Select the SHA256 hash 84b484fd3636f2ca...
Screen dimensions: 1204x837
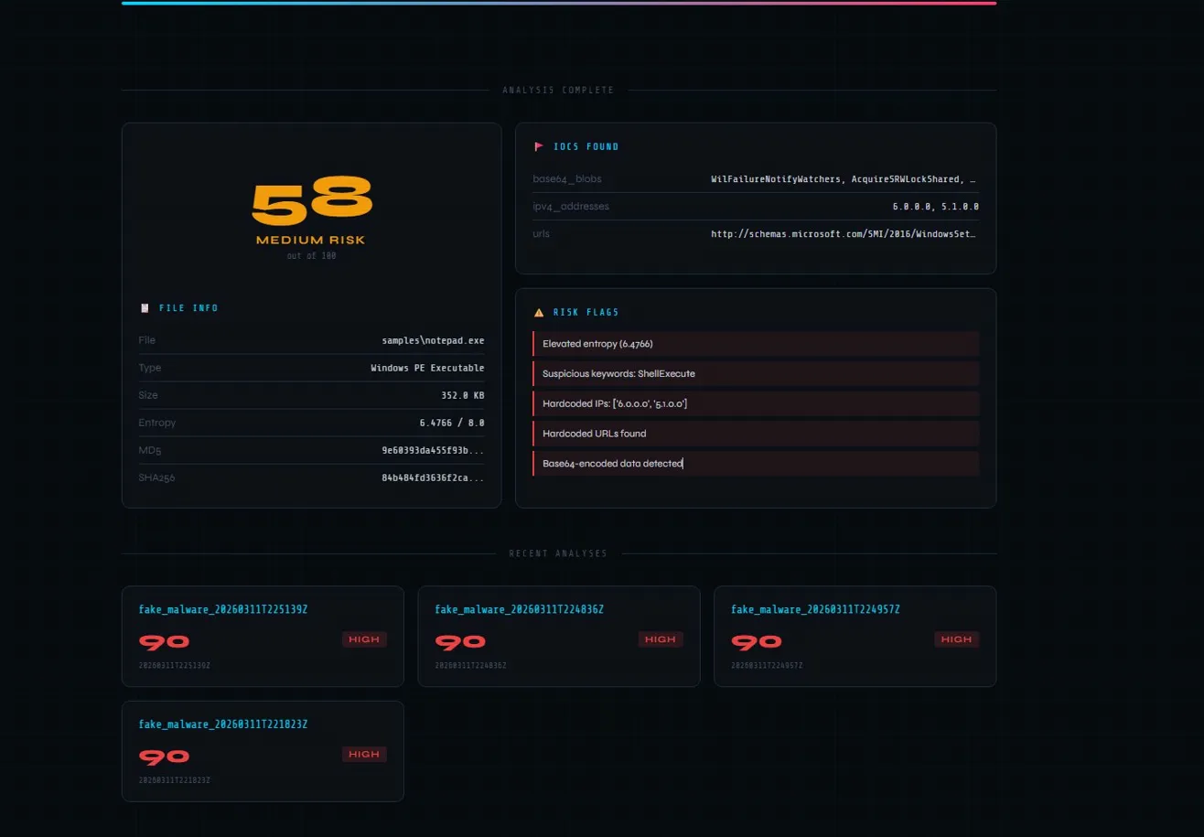(x=434, y=478)
